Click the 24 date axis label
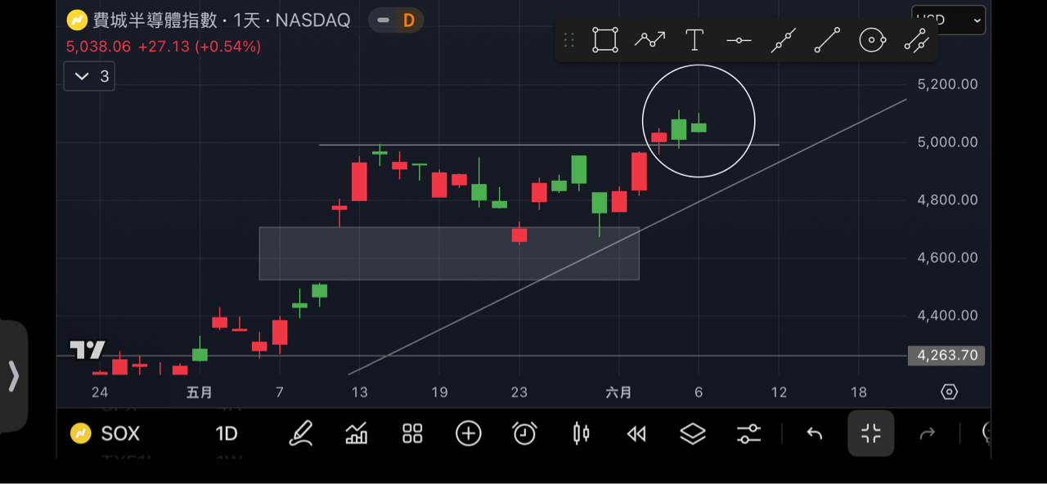 tap(100, 392)
